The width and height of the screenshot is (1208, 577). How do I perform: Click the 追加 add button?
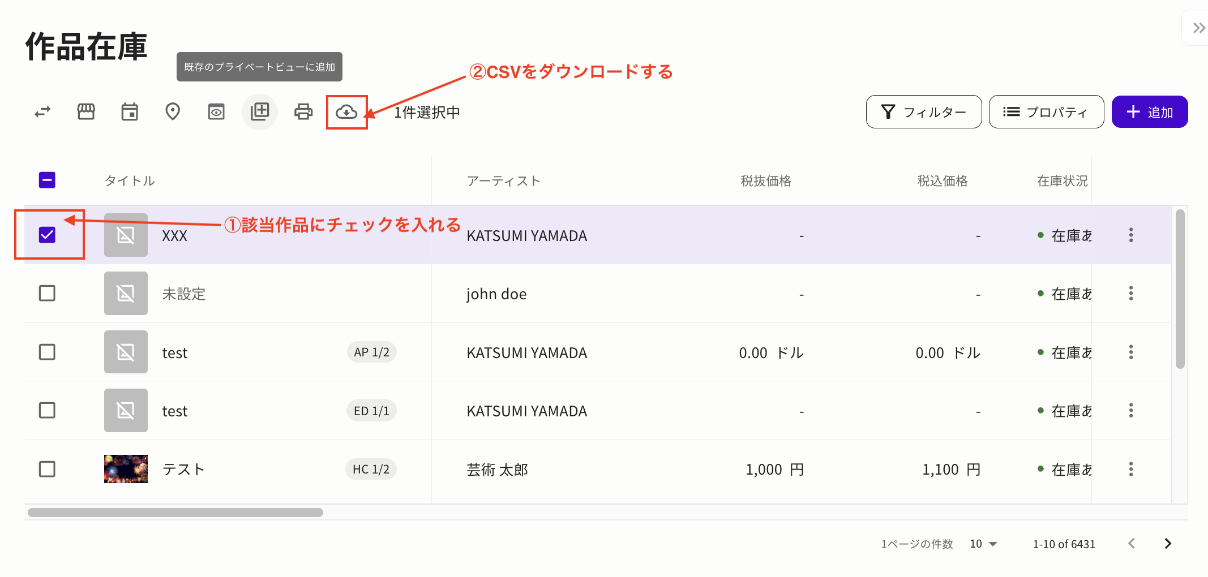coord(1150,112)
